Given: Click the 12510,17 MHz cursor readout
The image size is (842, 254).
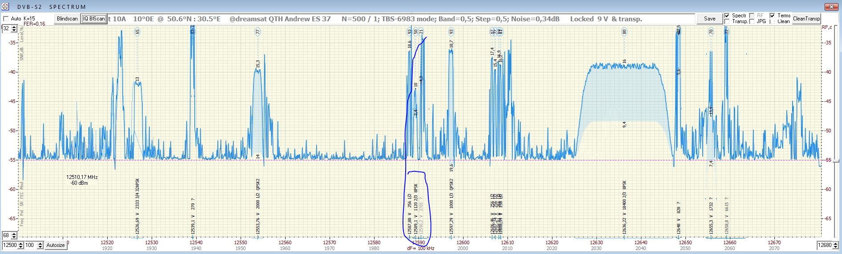Looking at the screenshot, I should click(x=82, y=180).
